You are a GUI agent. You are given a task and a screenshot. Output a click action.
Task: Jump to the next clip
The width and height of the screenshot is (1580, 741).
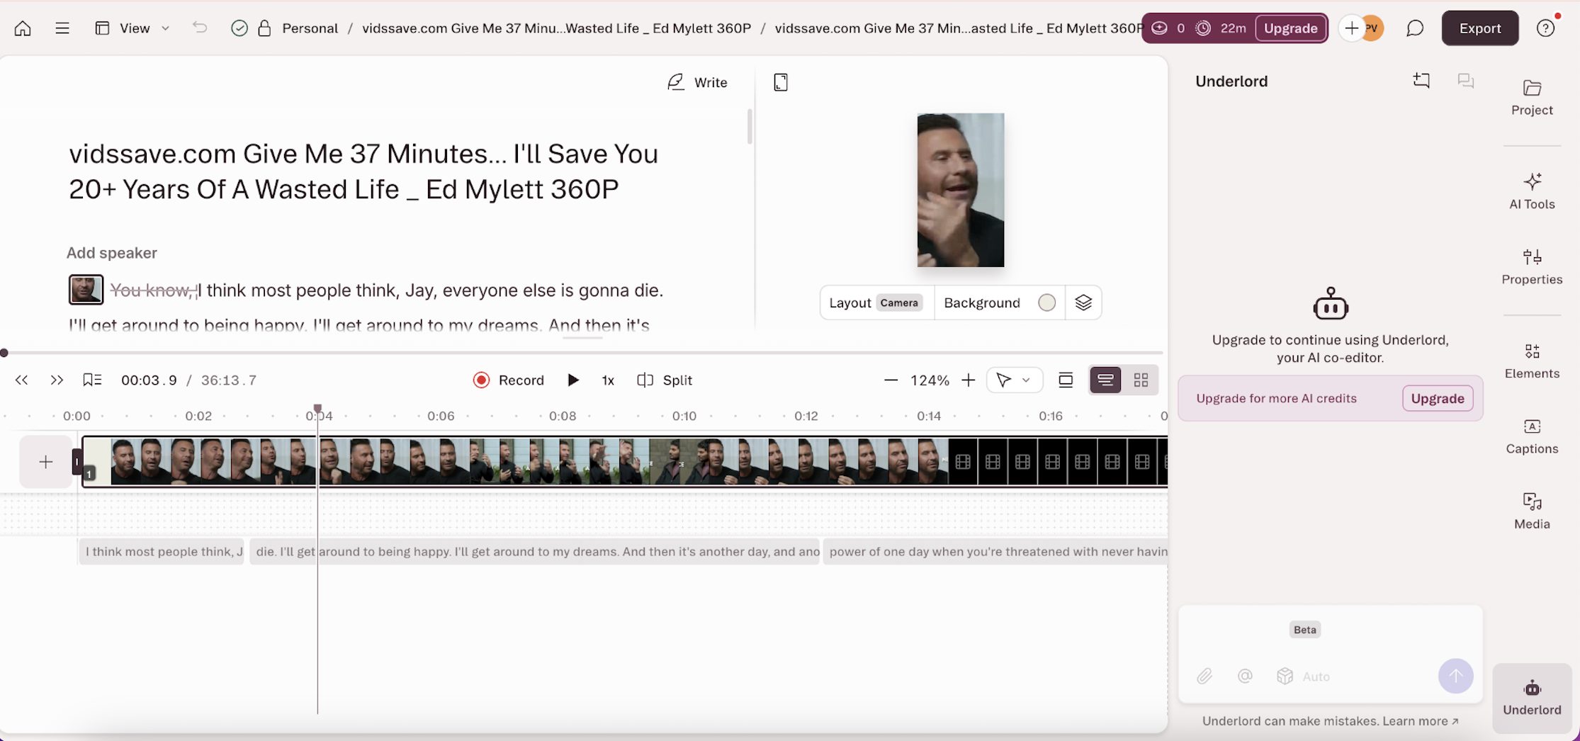pos(57,380)
